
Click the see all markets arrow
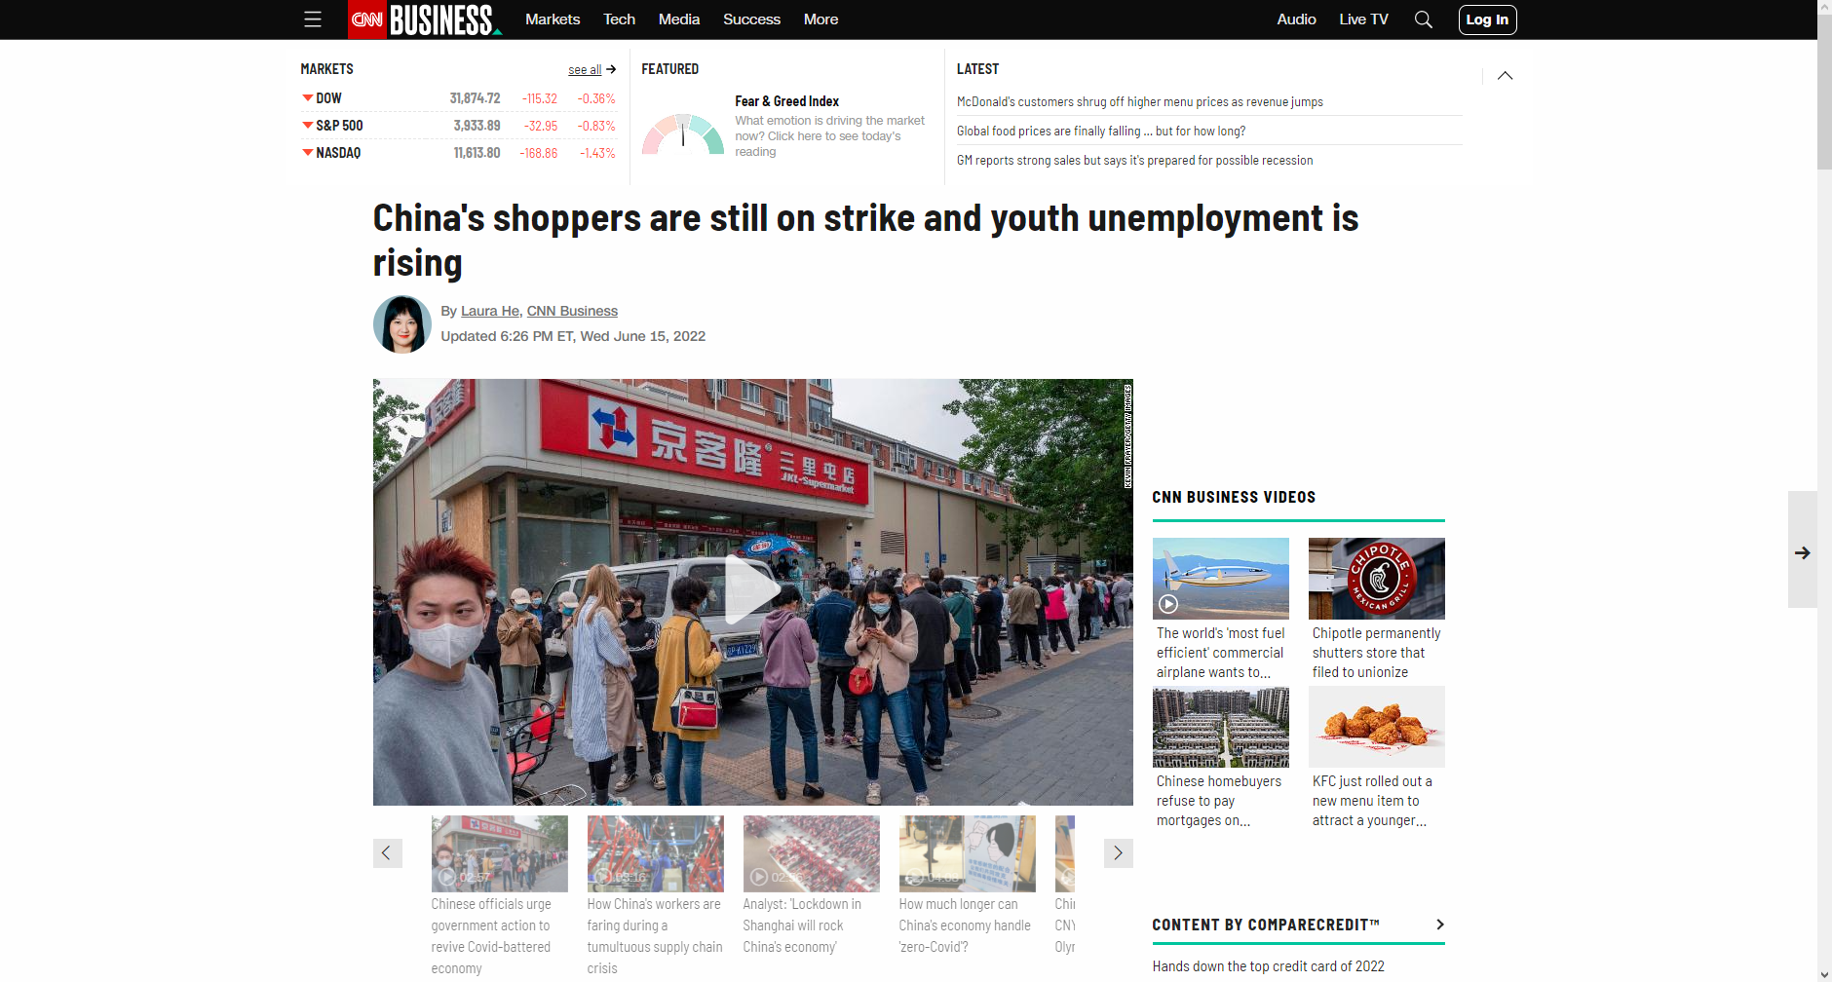click(611, 69)
